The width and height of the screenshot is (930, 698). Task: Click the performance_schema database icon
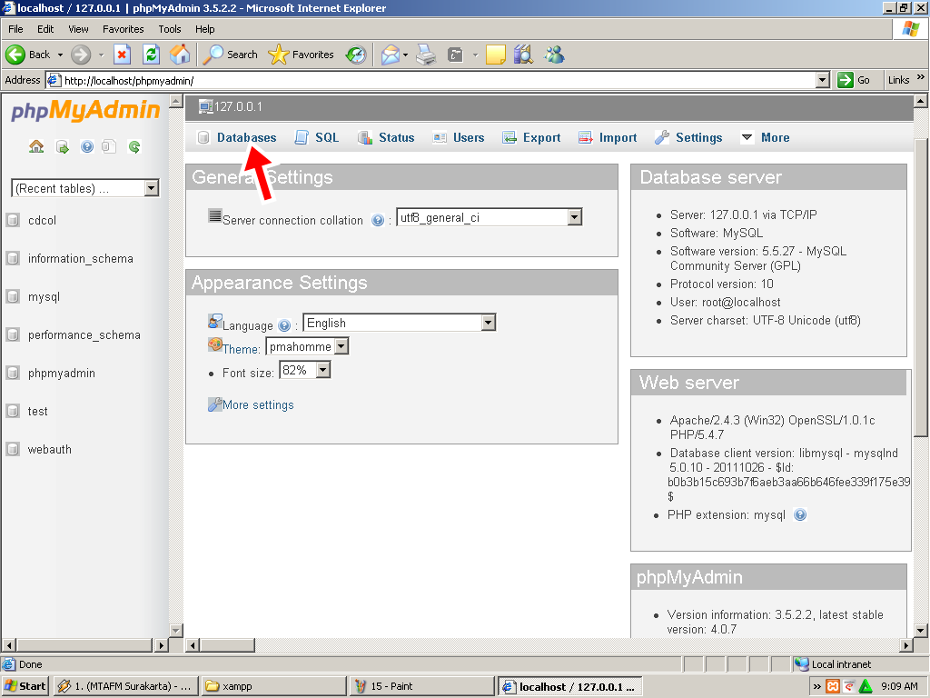(13, 334)
